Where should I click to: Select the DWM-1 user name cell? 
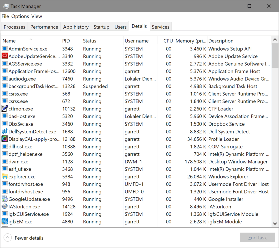(x=133, y=161)
